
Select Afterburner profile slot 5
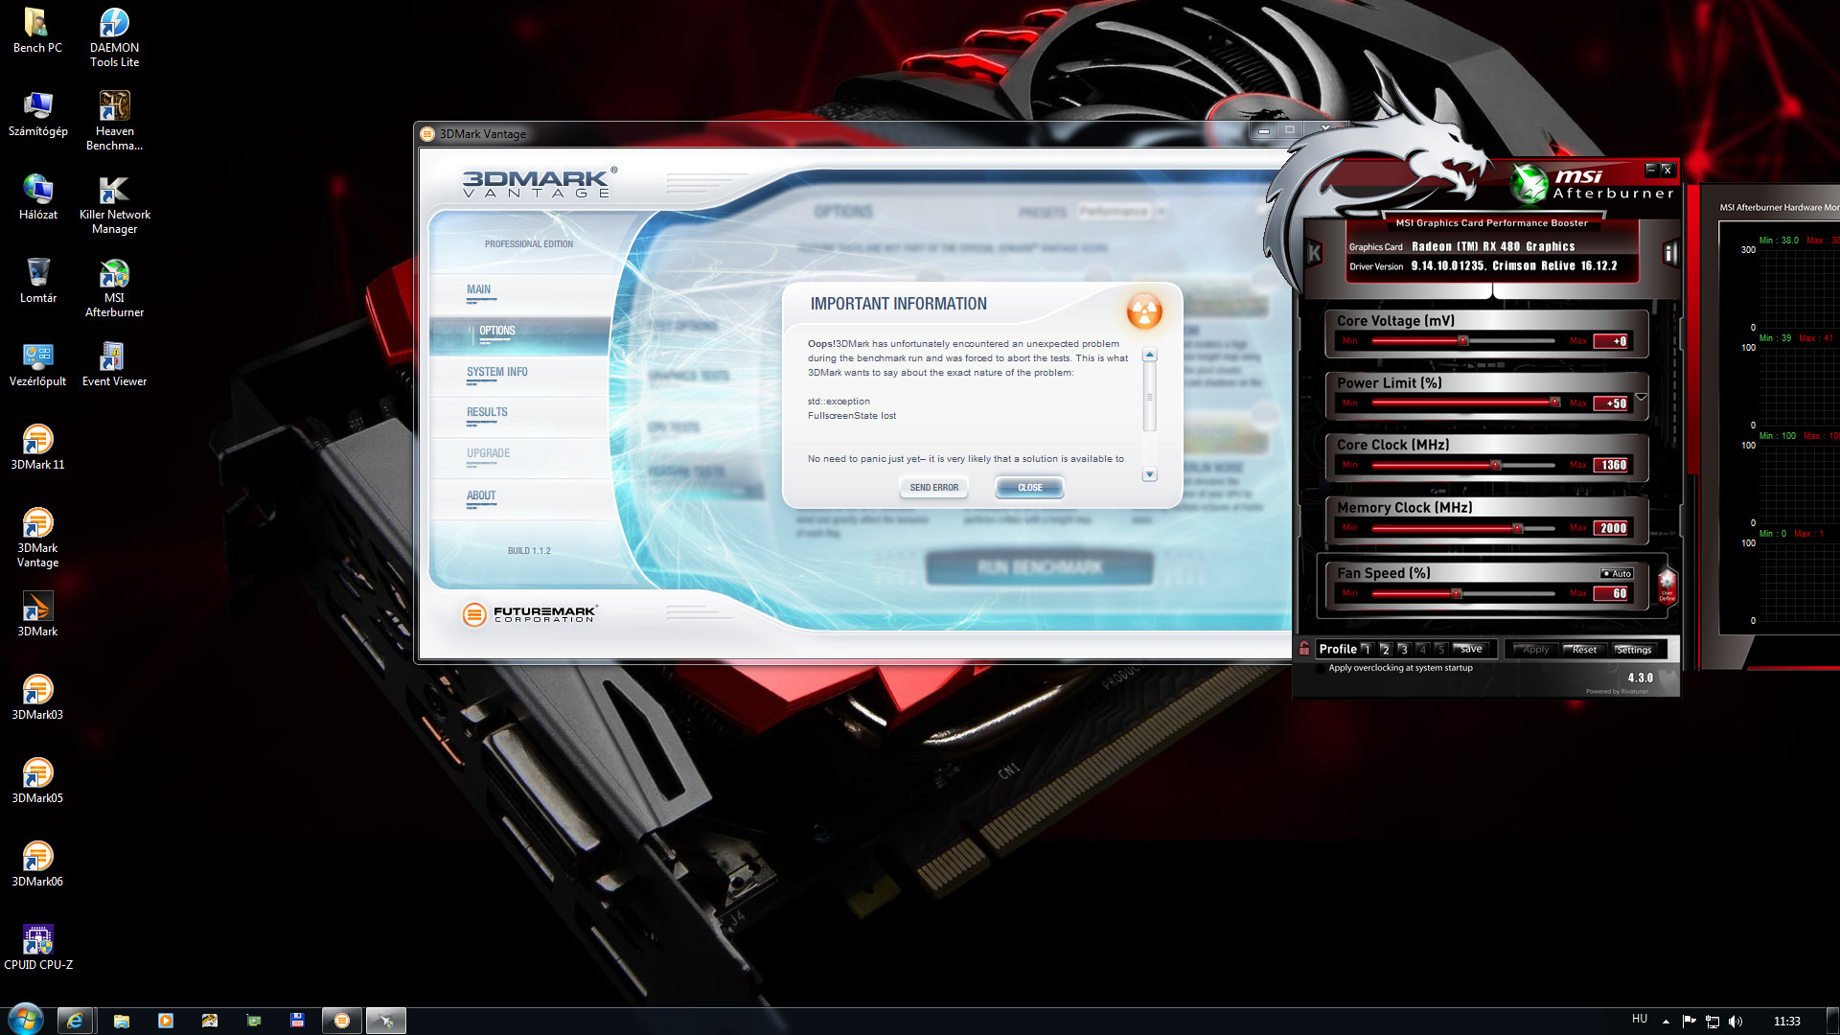pyautogui.click(x=1440, y=649)
